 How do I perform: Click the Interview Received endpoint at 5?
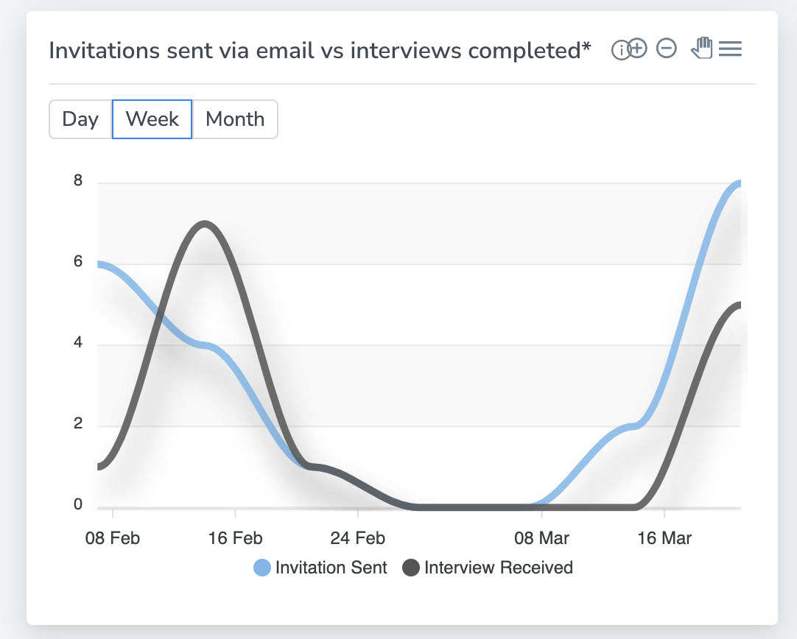[x=738, y=305]
